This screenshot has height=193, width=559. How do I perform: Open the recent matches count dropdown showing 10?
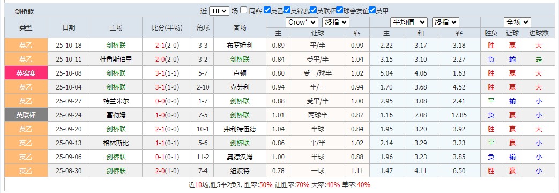[x=219, y=11]
